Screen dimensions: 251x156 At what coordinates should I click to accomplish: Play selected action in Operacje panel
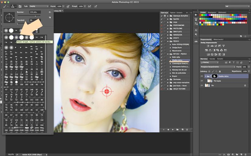173,129
